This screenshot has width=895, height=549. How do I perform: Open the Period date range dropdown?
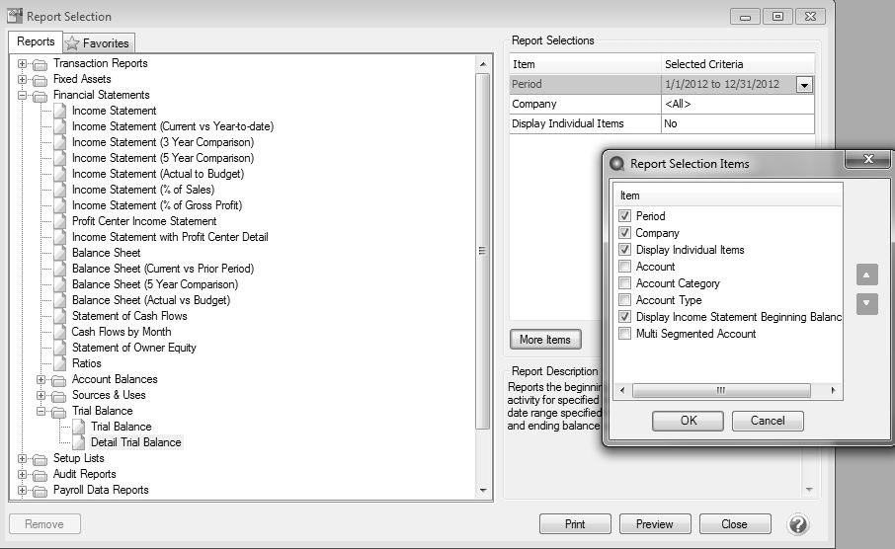click(804, 85)
